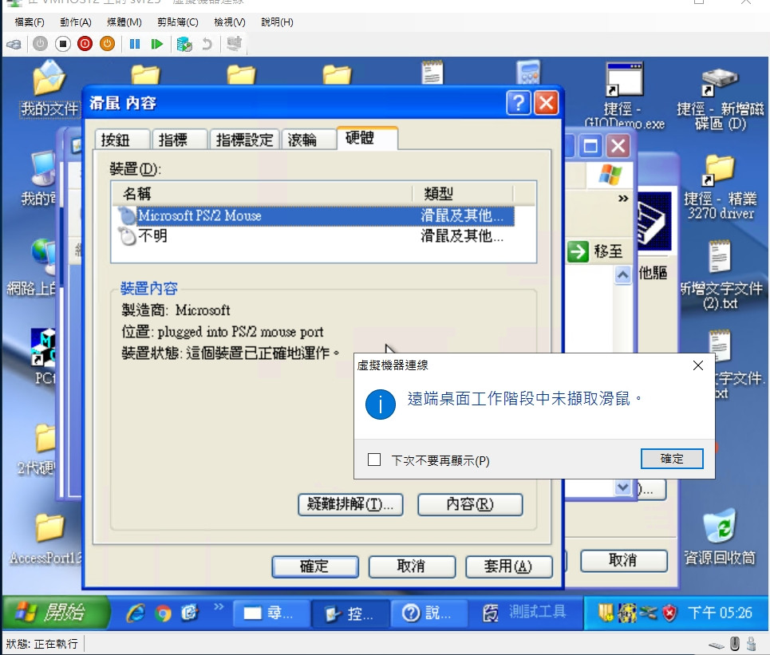770x655 pixels.
Task: Expand quick launch overflow chevron
Action: (x=219, y=607)
